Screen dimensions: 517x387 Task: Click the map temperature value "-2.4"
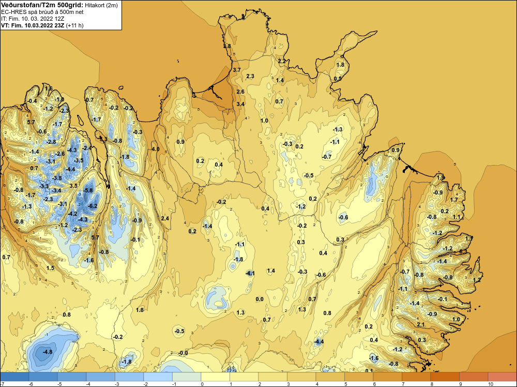[87, 148]
